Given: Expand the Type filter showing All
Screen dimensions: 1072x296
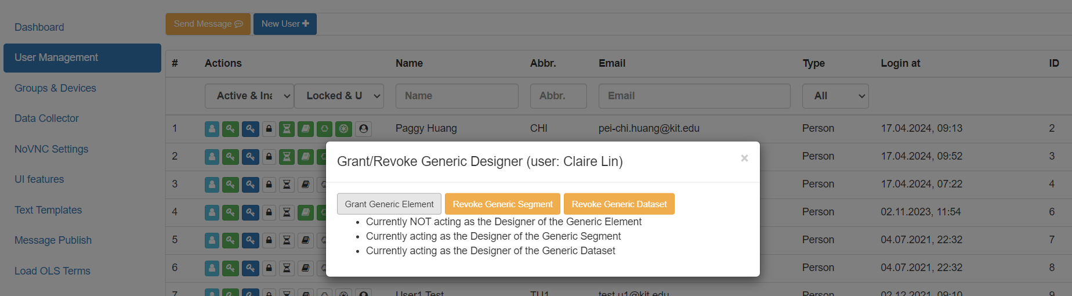Looking at the screenshot, I should [x=835, y=96].
